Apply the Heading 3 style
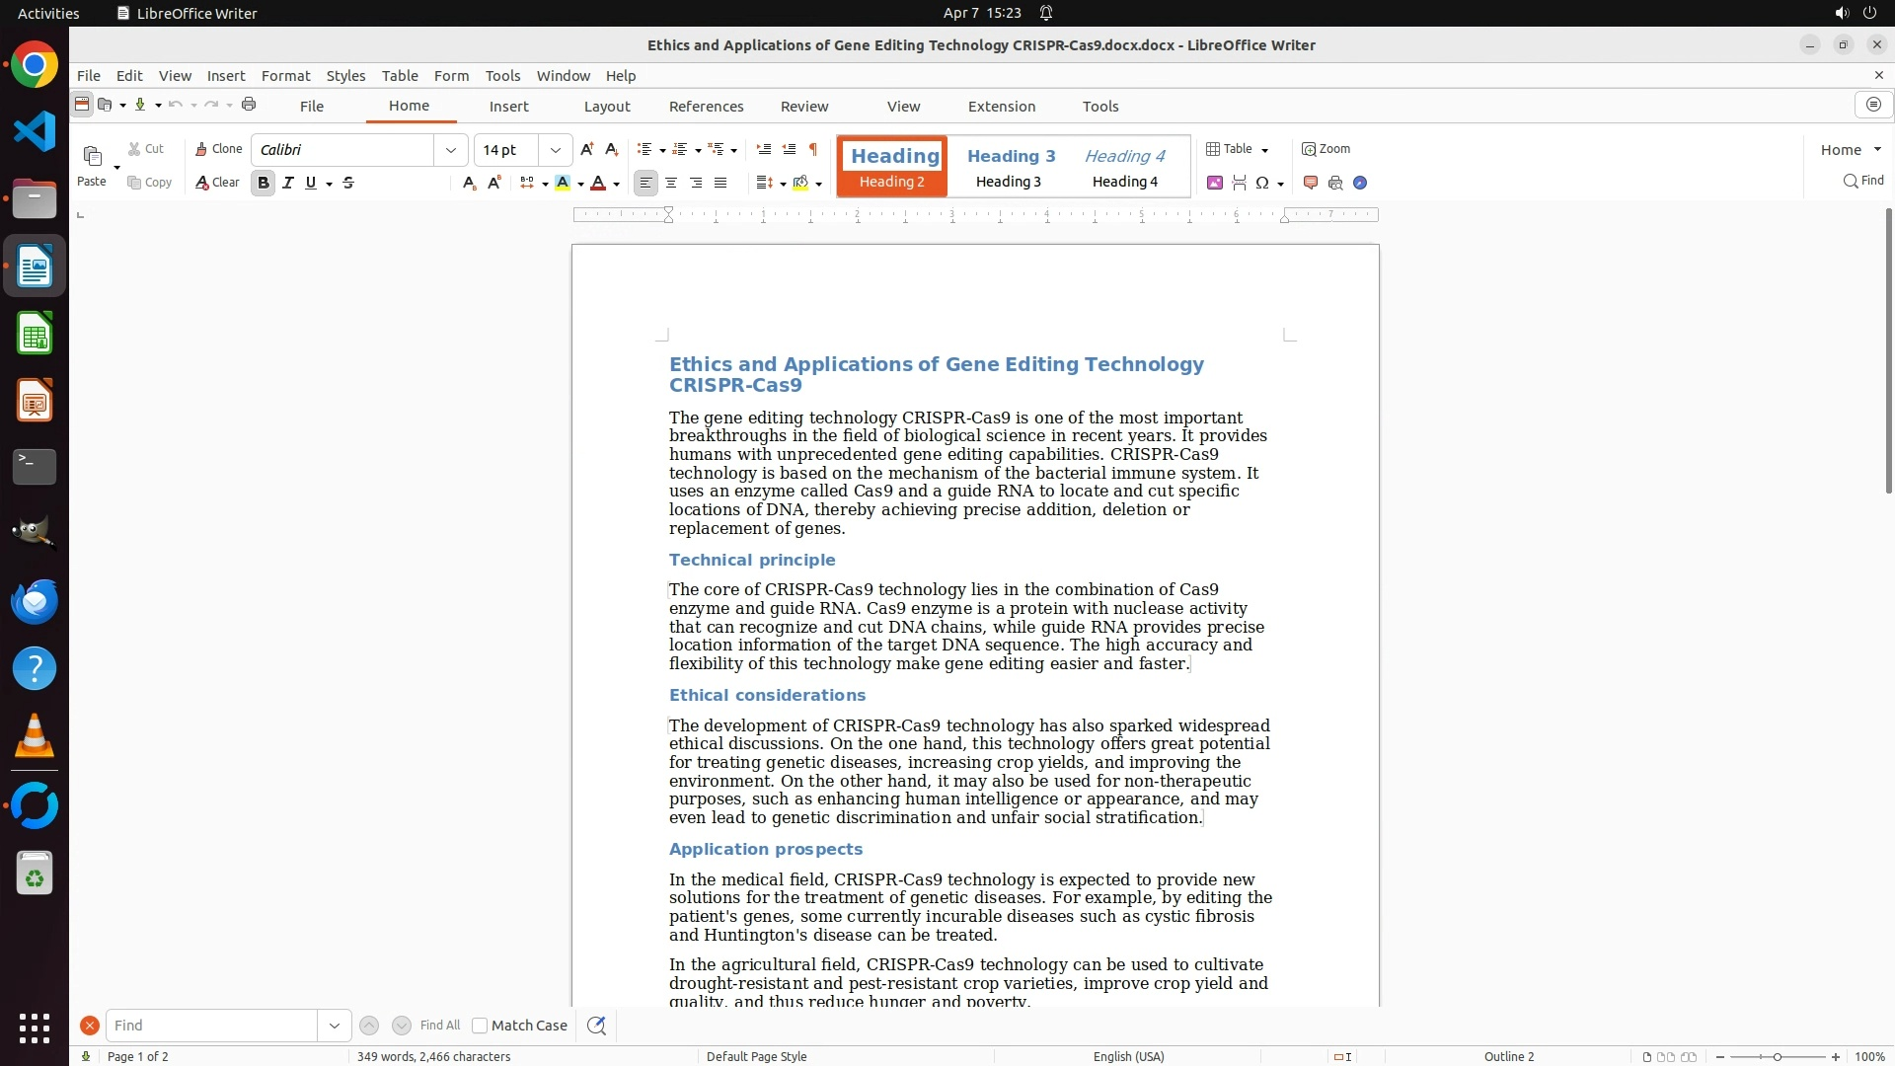The image size is (1895, 1066). [1010, 167]
